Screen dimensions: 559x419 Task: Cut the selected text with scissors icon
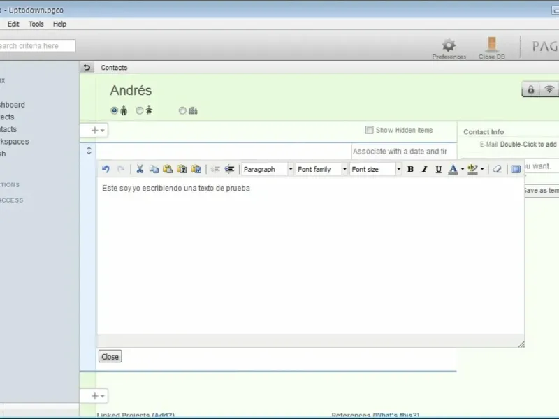140,169
